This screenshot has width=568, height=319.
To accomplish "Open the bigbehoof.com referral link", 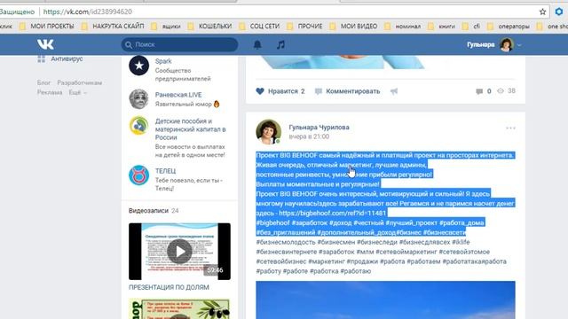I will click(333, 213).
